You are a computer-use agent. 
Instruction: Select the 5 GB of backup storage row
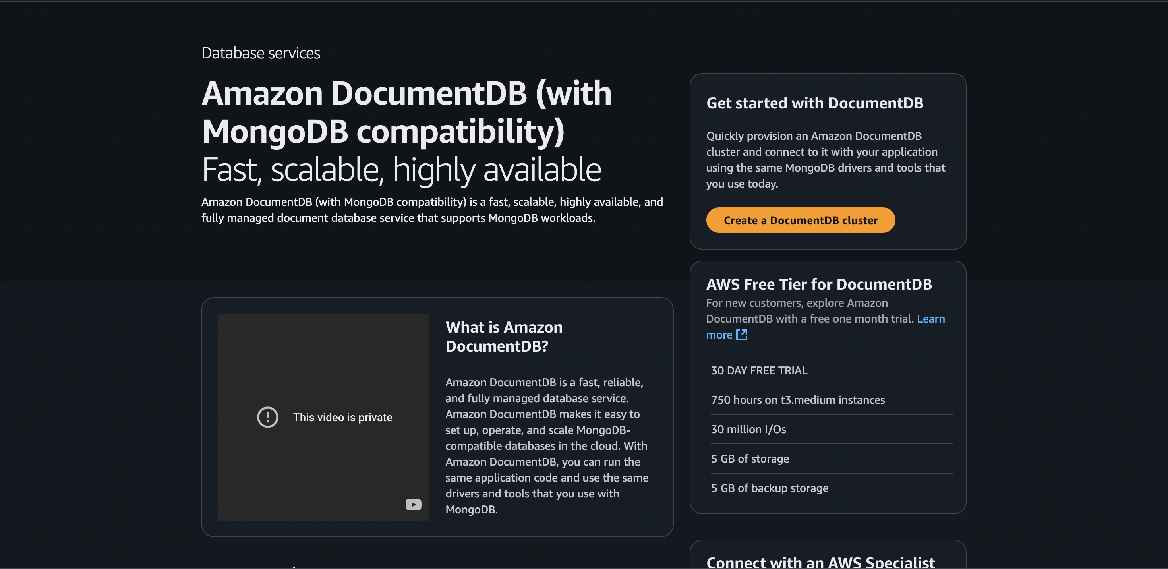coord(769,488)
